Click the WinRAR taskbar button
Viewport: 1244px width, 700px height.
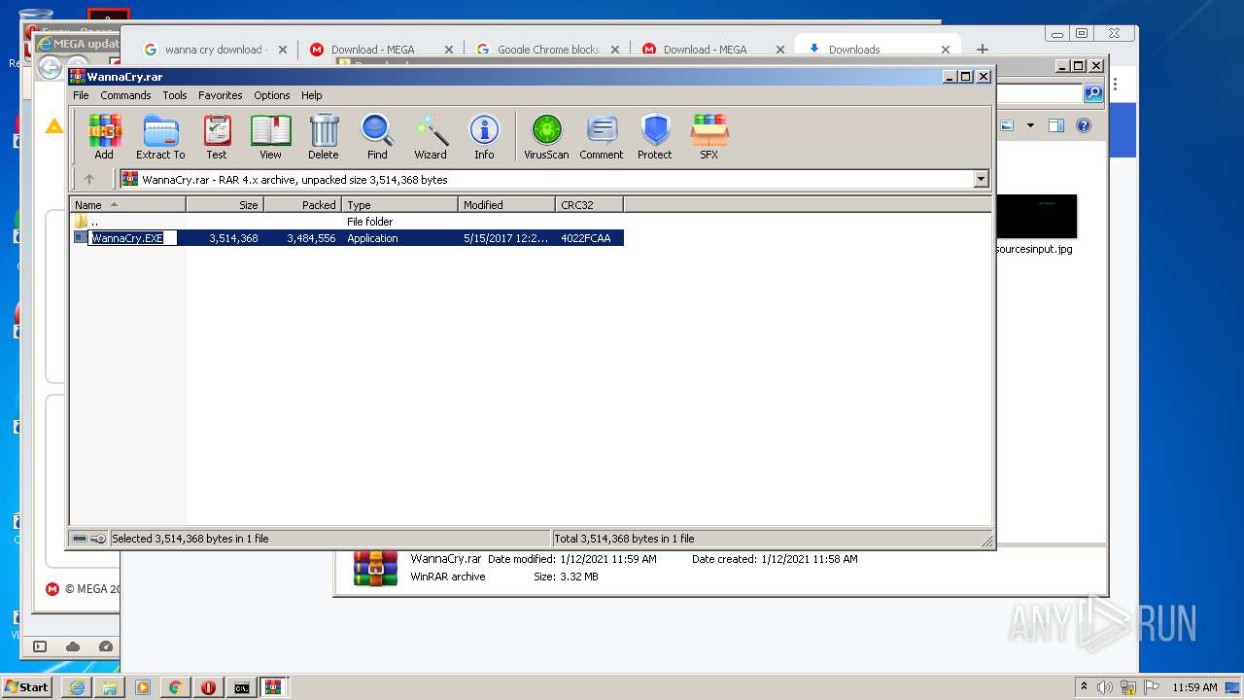click(273, 687)
